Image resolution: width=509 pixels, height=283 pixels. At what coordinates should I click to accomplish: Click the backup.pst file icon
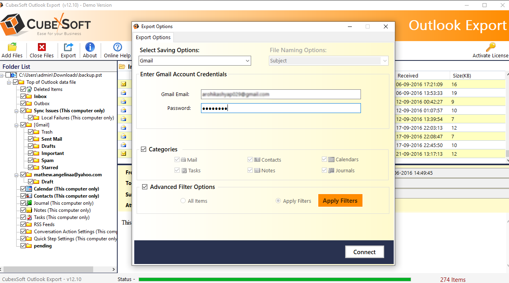tap(14, 75)
